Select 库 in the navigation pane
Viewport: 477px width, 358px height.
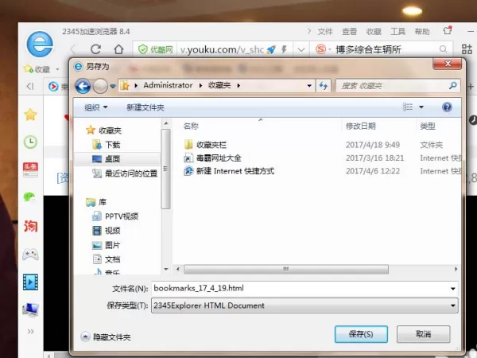pyautogui.click(x=96, y=202)
